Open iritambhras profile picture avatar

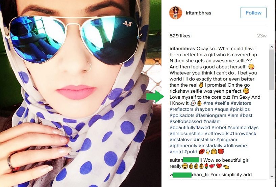(175, 13)
